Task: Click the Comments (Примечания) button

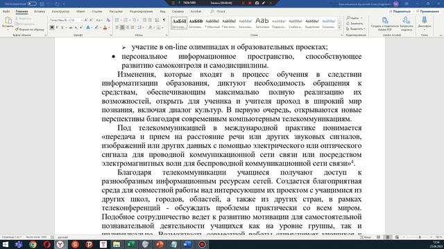Action: 427,11
